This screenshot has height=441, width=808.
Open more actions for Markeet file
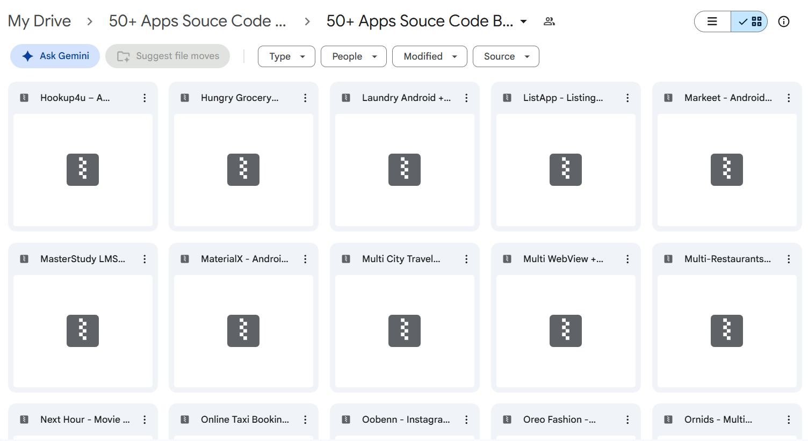pos(789,98)
